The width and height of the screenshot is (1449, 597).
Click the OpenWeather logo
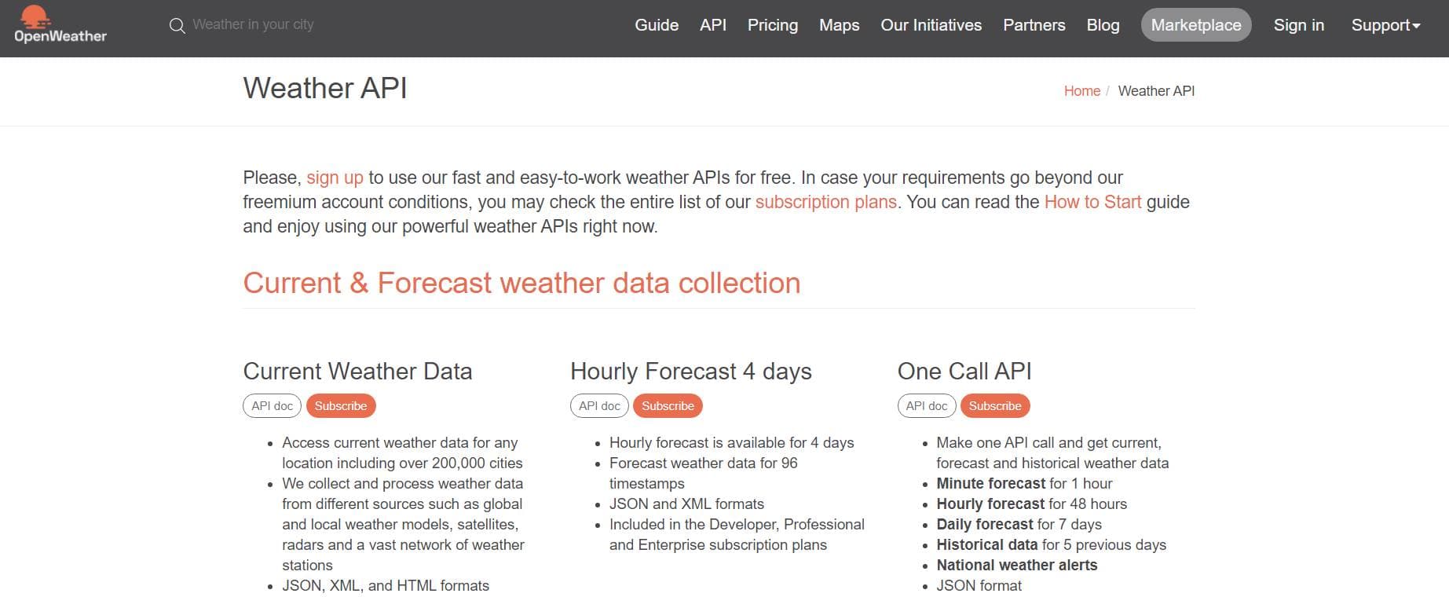coord(60,25)
